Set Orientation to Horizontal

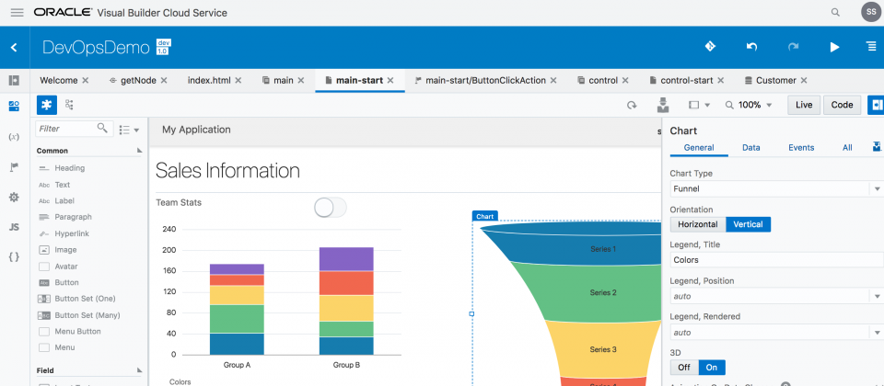pyautogui.click(x=697, y=224)
